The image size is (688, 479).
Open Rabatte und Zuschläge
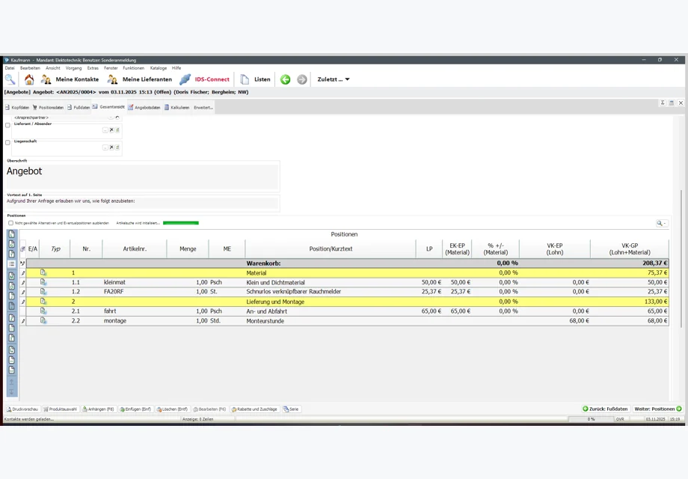254,409
